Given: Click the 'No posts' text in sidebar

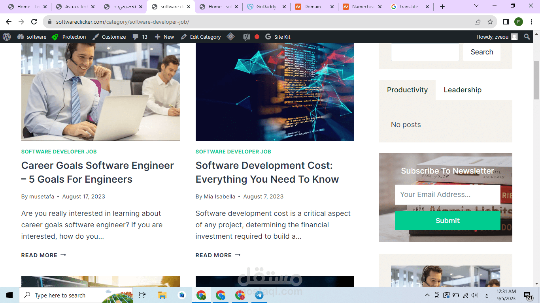Looking at the screenshot, I should point(406,125).
